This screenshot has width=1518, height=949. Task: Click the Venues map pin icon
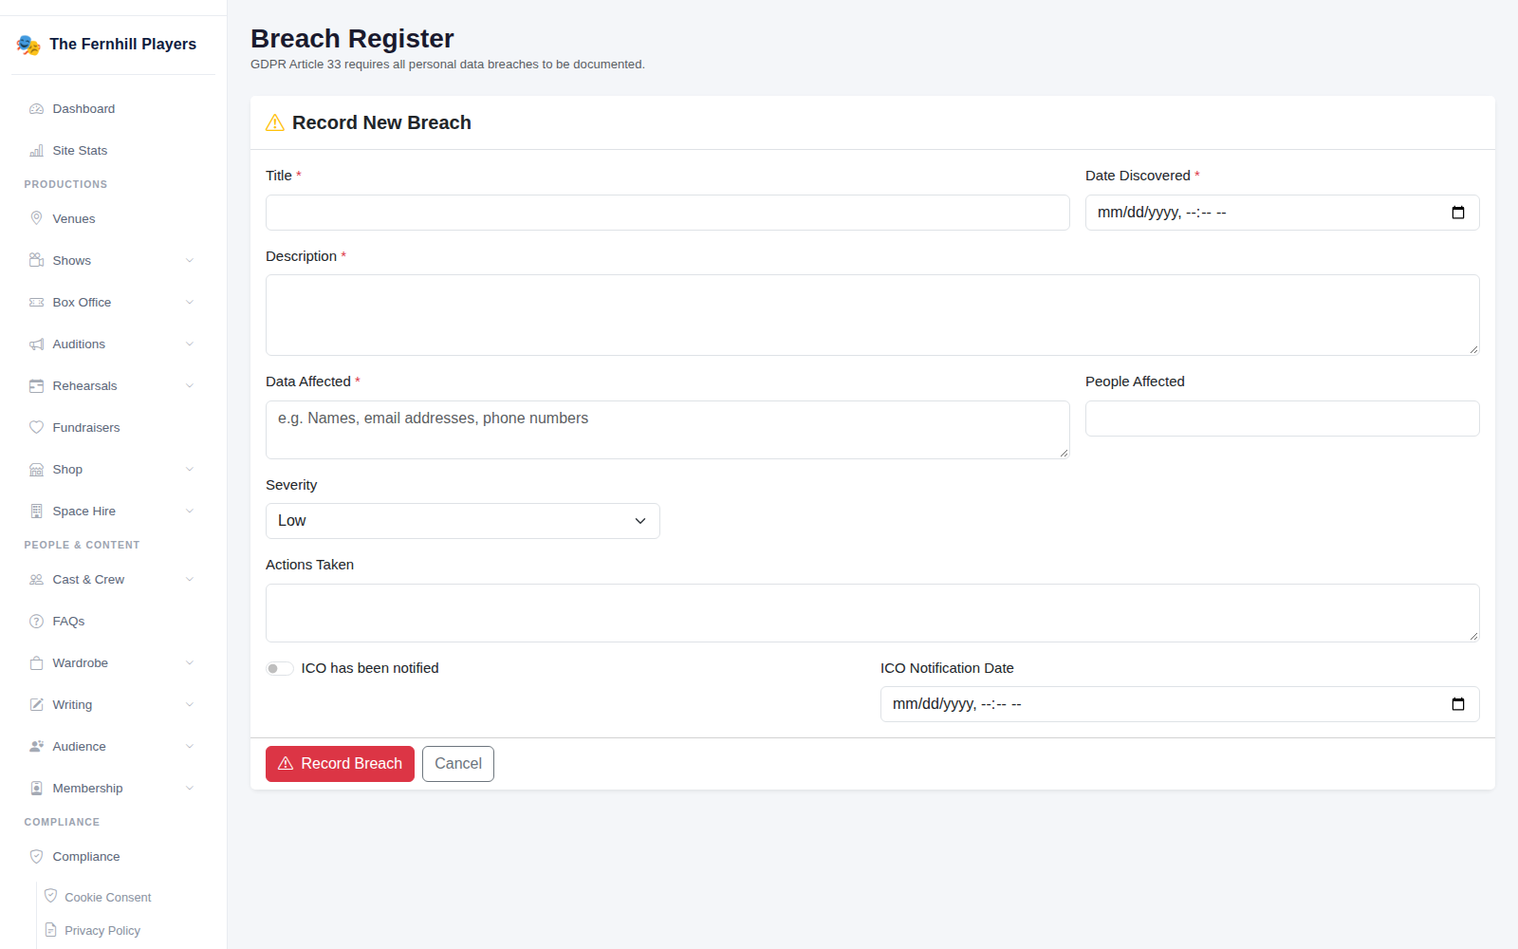pyautogui.click(x=36, y=219)
